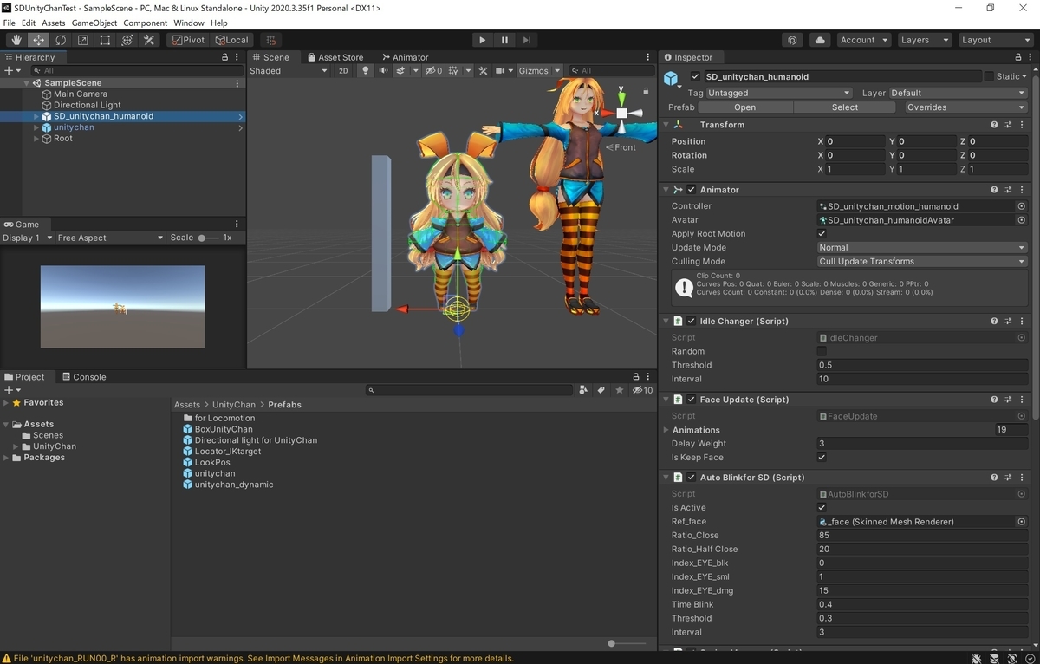Toggle Is Keep Face checkbox
1040x664 pixels.
coord(822,457)
